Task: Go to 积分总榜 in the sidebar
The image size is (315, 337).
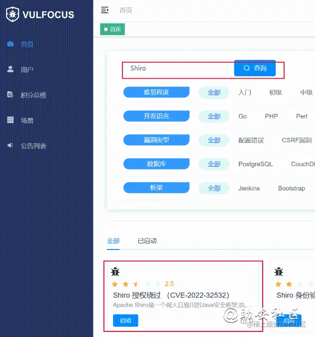Action: (34, 95)
